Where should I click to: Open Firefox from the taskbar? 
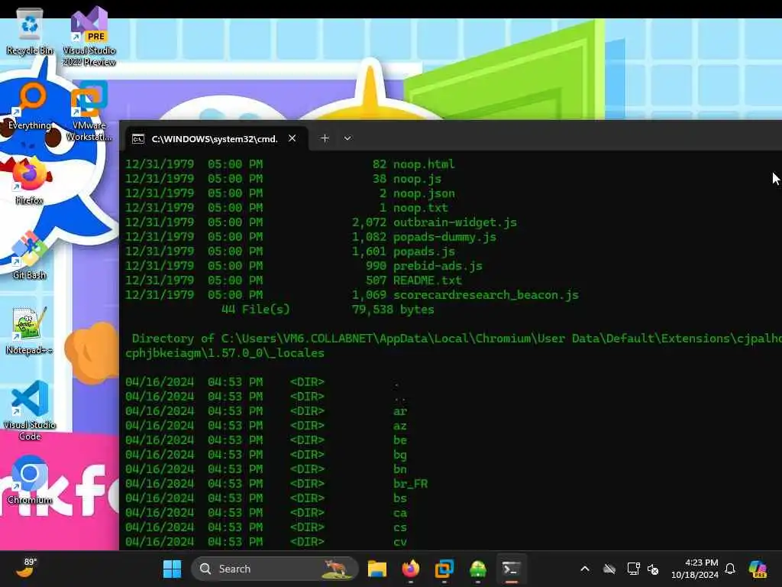(x=410, y=569)
